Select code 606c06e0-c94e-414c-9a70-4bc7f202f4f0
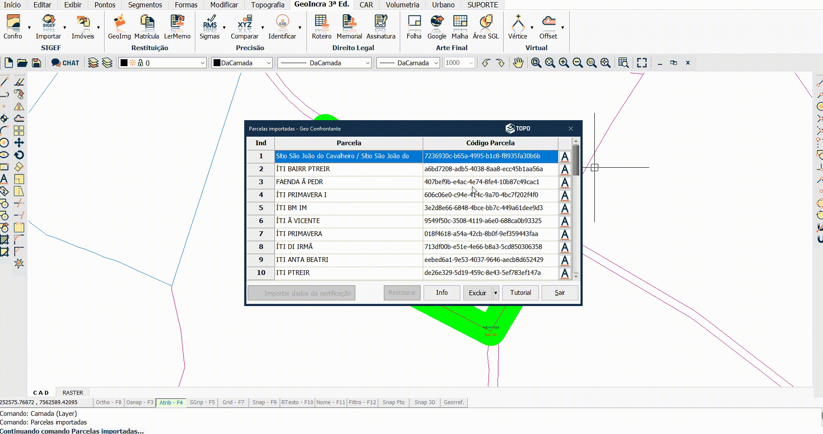 point(490,195)
